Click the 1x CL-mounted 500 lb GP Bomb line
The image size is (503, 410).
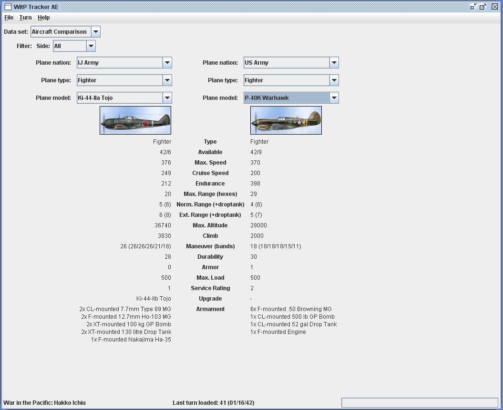293,317
